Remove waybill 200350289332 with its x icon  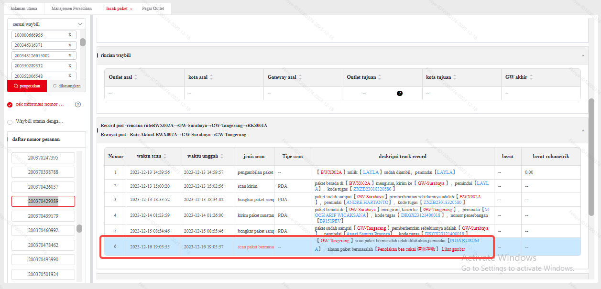(70, 65)
